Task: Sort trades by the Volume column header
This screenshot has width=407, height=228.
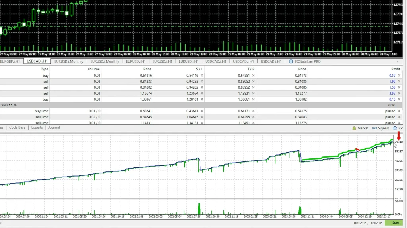Action: click(93, 69)
